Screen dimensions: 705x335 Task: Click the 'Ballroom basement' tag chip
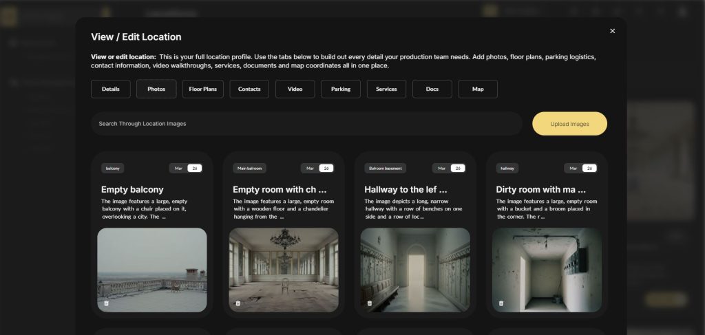click(386, 169)
